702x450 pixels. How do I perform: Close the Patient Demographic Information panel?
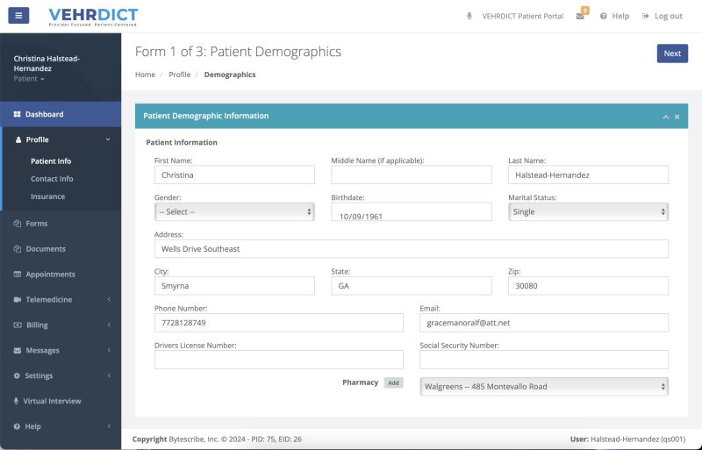pos(677,117)
